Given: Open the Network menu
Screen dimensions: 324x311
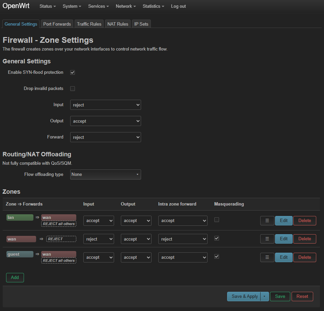Looking at the screenshot, I should click(x=125, y=6).
